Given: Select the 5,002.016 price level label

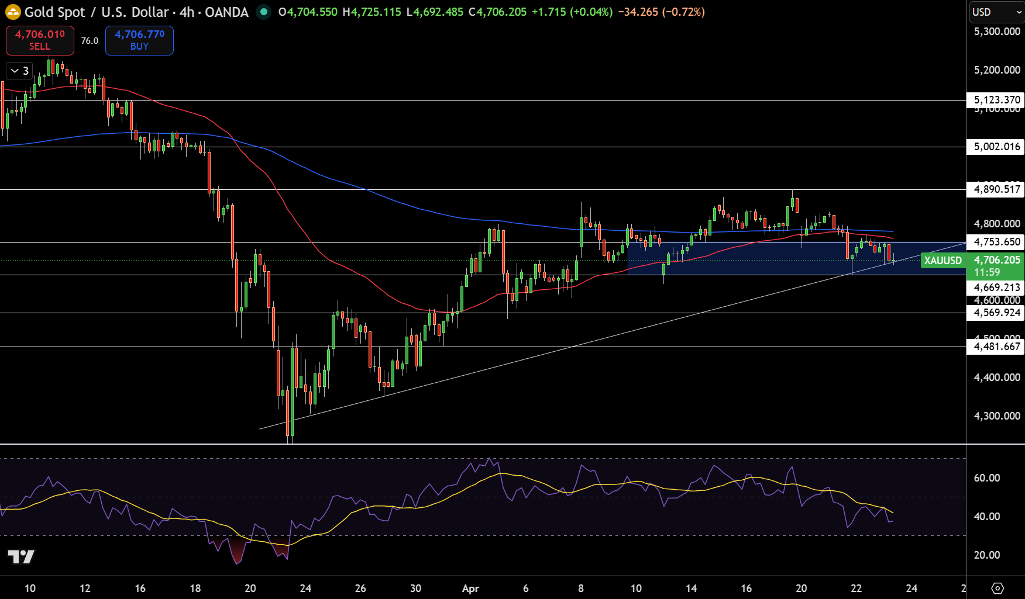Looking at the screenshot, I should (996, 147).
